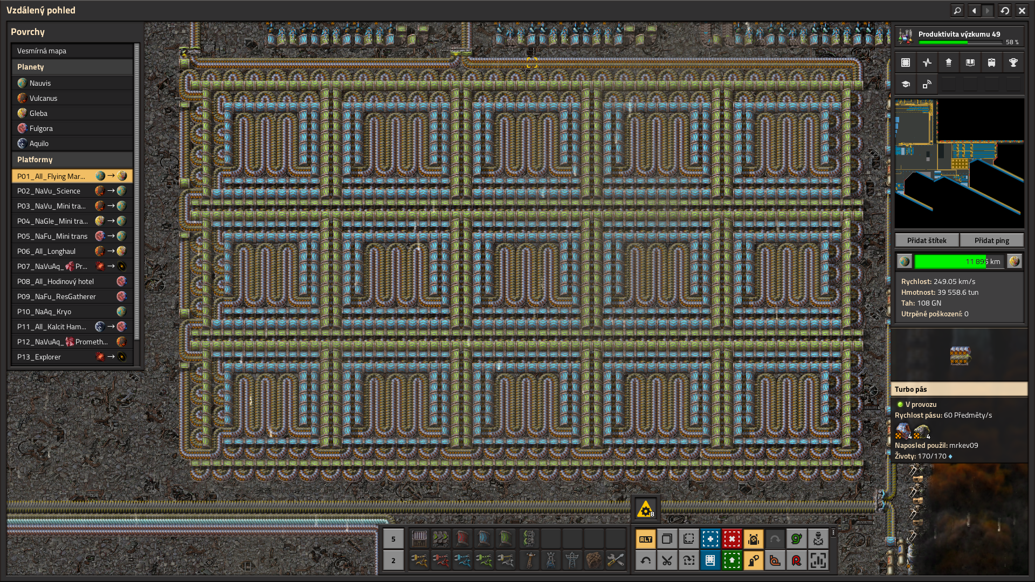
Task: Open shortcut bar options with three dots
Action: click(x=833, y=532)
